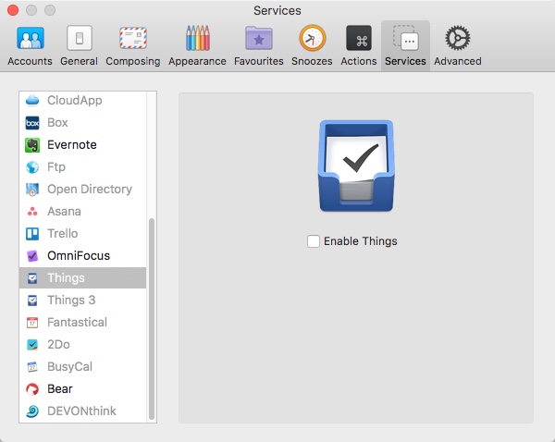Select OmniFocus in the services list
555x442 pixels.
(83, 256)
